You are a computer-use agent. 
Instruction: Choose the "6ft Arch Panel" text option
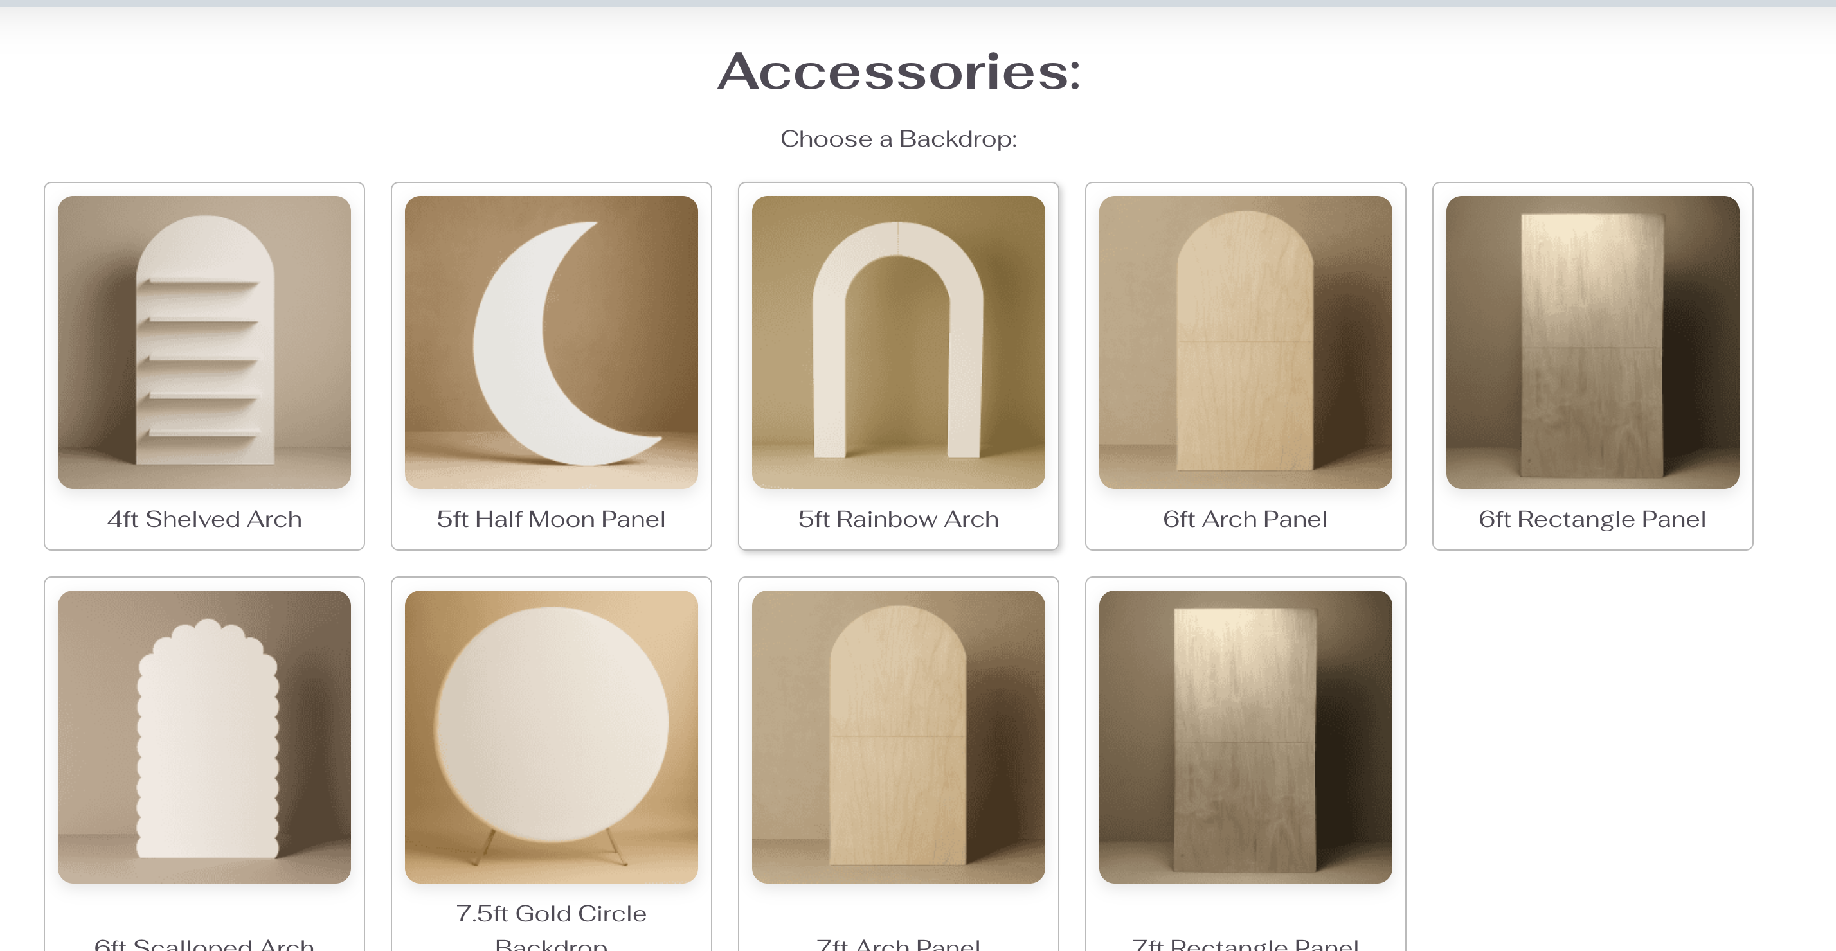click(x=1245, y=519)
